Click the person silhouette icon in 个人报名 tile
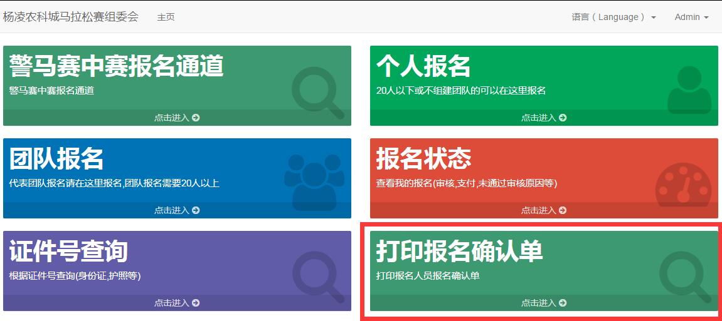Screen dimensions: 722x321 click(689, 91)
